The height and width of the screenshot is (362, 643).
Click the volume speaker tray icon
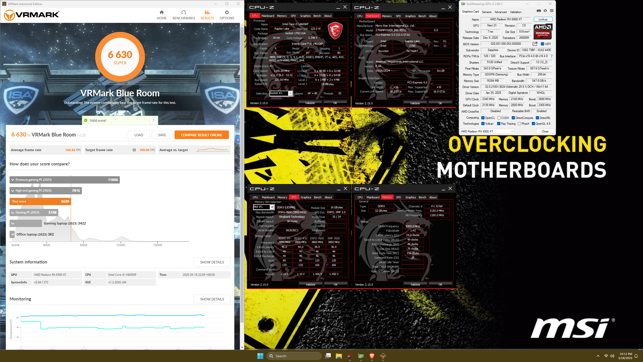[x=612, y=356]
